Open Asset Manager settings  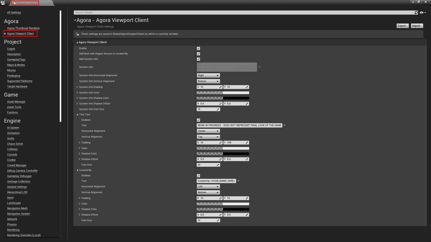[16, 102]
